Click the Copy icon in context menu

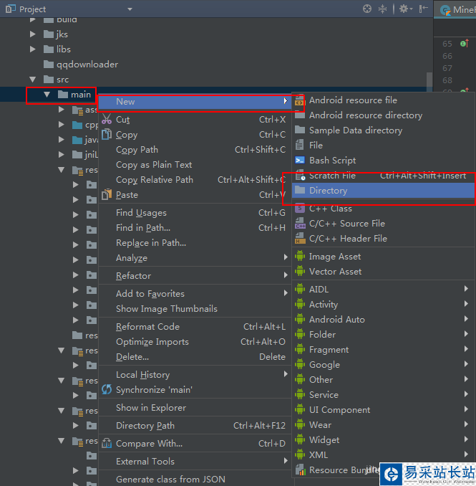pos(107,135)
